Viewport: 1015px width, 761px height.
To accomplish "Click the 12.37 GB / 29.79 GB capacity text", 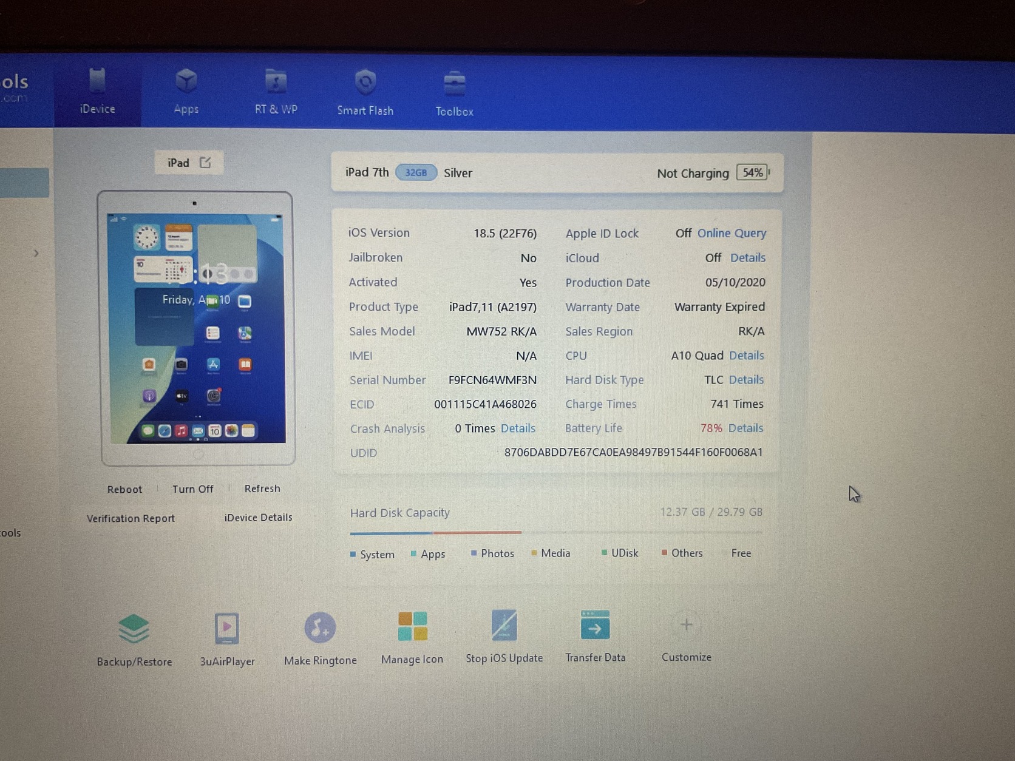I will pyautogui.click(x=711, y=512).
